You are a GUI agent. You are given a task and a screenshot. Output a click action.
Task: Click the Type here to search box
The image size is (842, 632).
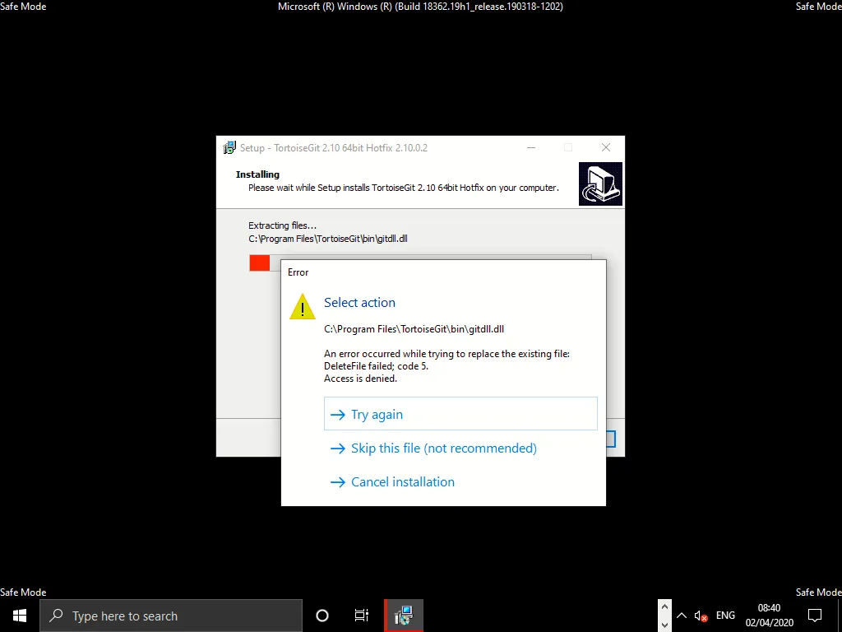point(171,616)
